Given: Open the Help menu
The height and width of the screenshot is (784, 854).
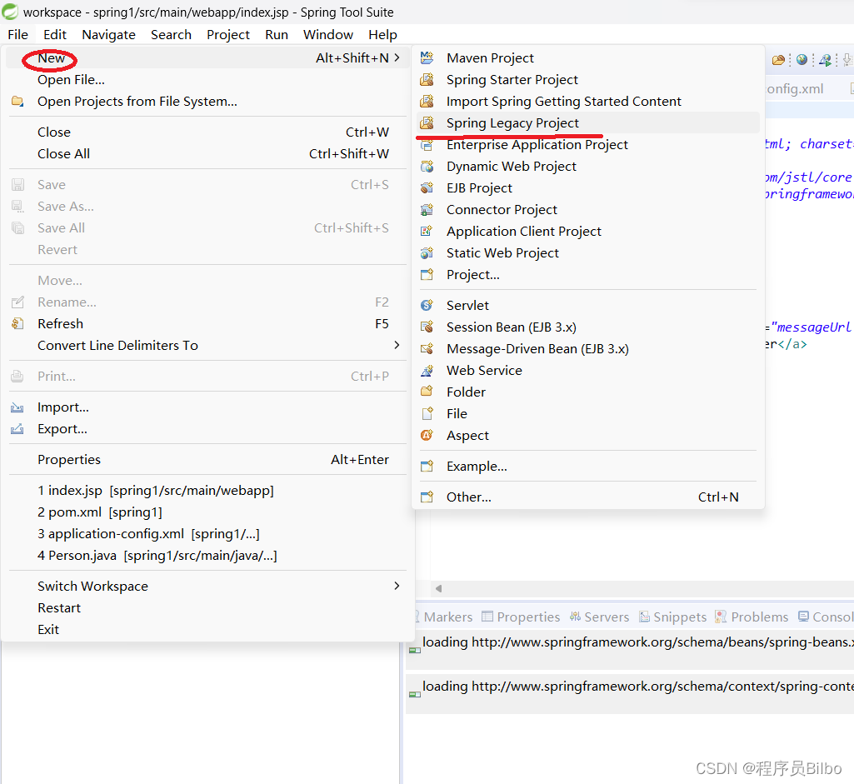Looking at the screenshot, I should point(383,35).
